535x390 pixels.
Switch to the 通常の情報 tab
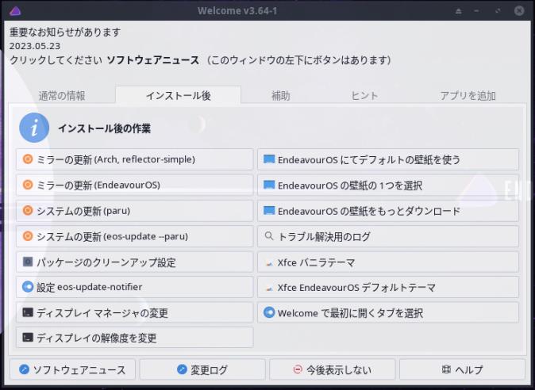click(x=62, y=96)
